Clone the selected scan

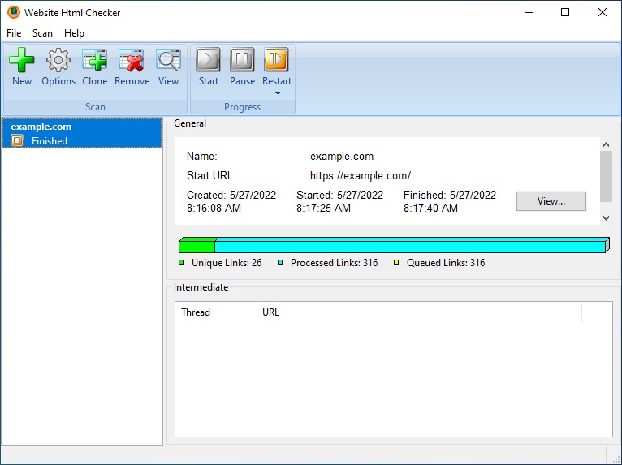click(94, 61)
